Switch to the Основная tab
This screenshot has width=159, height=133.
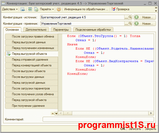pos(12,30)
